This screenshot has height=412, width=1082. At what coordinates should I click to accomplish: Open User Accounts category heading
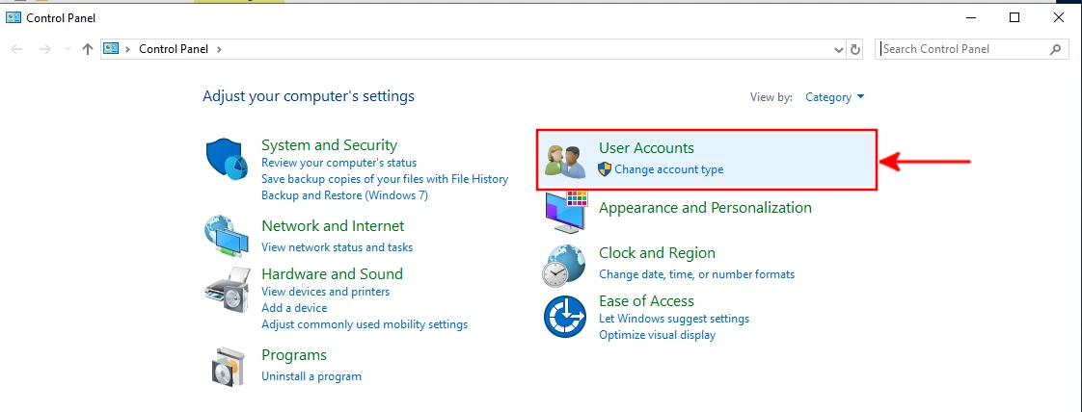coord(646,148)
